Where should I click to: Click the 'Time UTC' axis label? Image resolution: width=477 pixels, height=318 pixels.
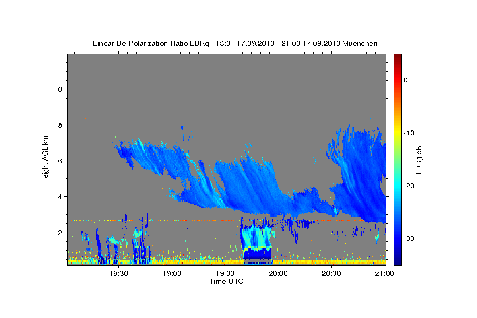[226, 281]
